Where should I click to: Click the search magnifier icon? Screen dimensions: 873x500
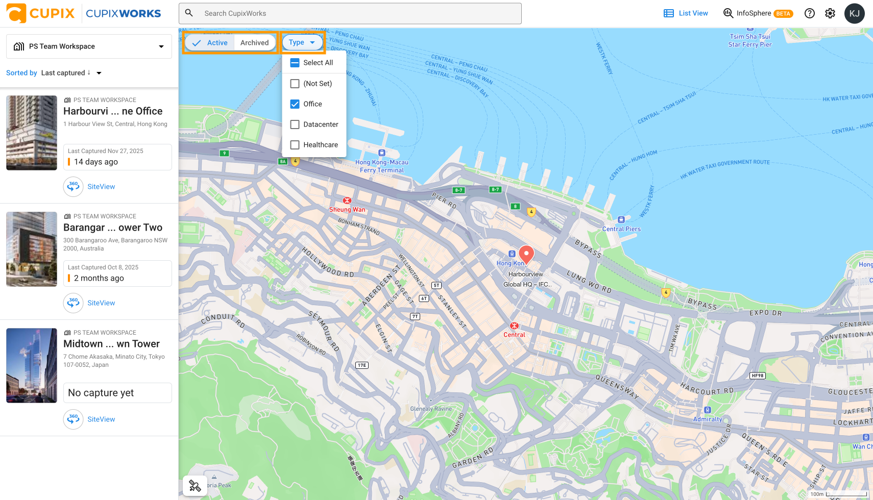point(189,13)
